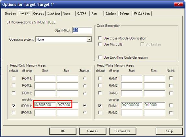Select the User tab
Viewport: 186px width, 137px height.
(67, 14)
